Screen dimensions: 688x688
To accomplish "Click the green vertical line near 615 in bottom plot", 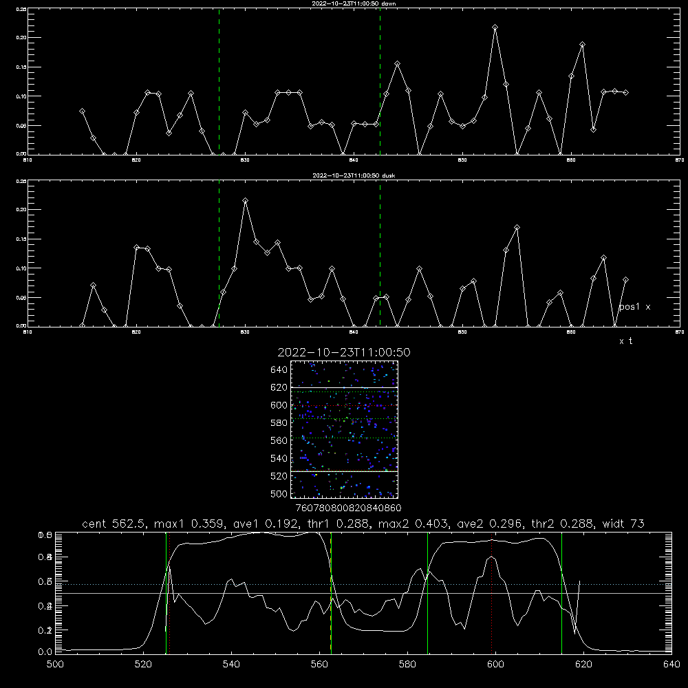I will (561, 592).
